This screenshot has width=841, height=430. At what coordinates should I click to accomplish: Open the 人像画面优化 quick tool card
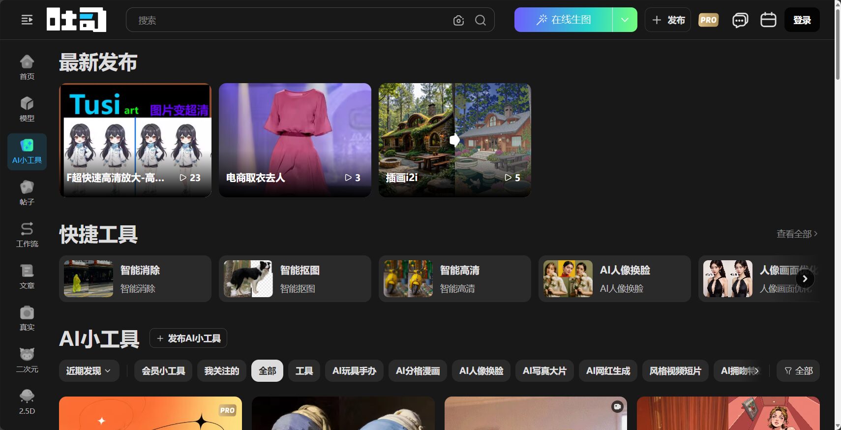[759, 278]
